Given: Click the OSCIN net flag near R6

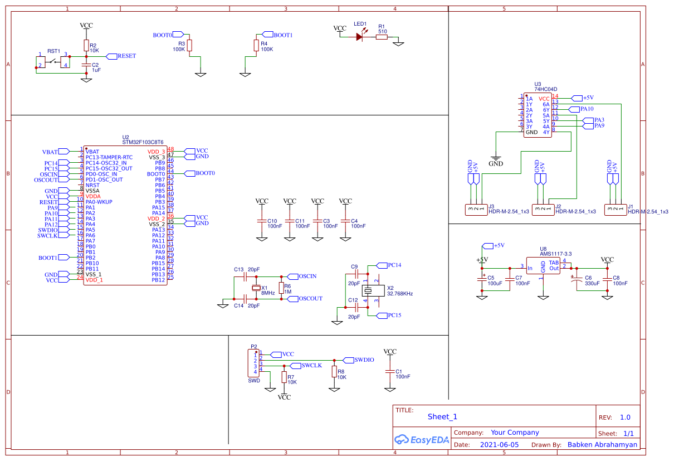Looking at the screenshot, I should pos(303,276).
